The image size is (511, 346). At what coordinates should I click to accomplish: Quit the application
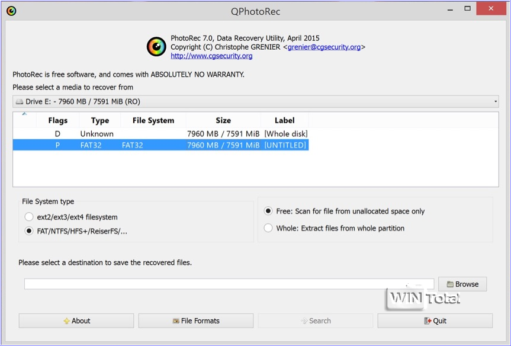pos(435,321)
